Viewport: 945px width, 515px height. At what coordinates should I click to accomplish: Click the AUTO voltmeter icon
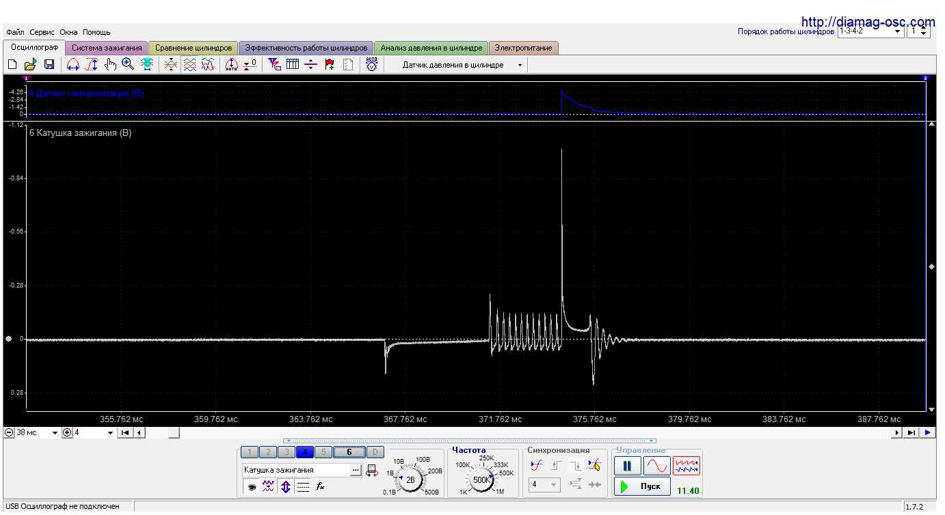tap(371, 64)
